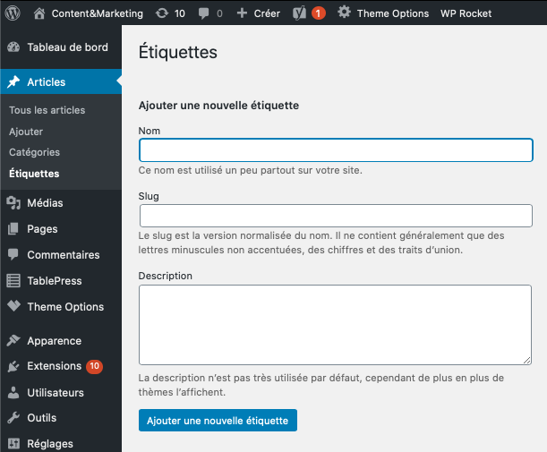Viewport: 547px width, 452px height.
Task: Click inside the Description text area
Action: click(x=336, y=324)
